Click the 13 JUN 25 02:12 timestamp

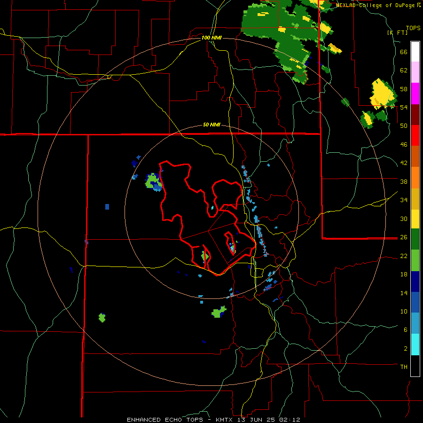269,420
